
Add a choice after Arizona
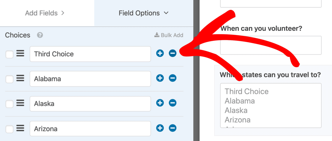coord(160,128)
